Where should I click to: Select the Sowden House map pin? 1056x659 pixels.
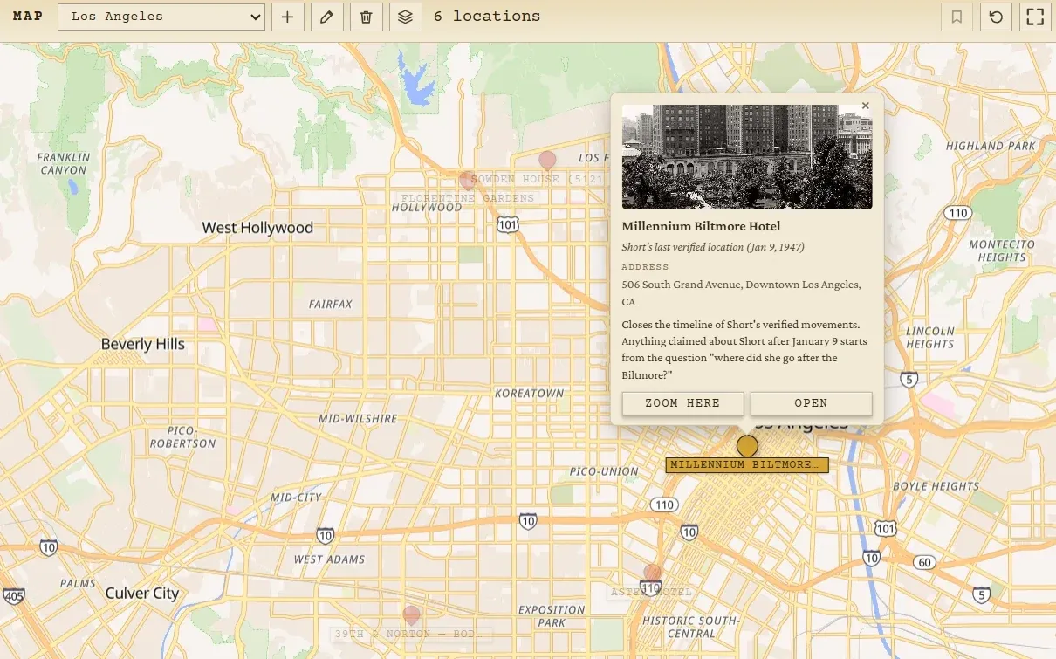point(547,161)
